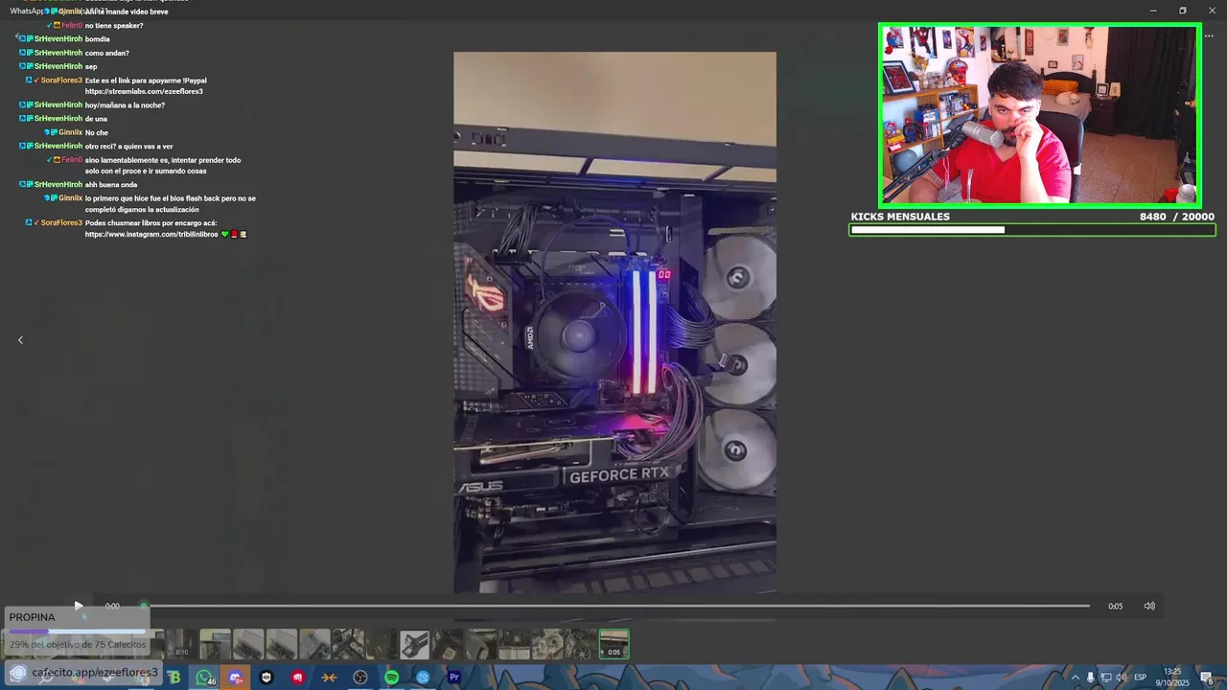Show hidden system tray icons
This screenshot has height=690, width=1227.
[x=1075, y=678]
